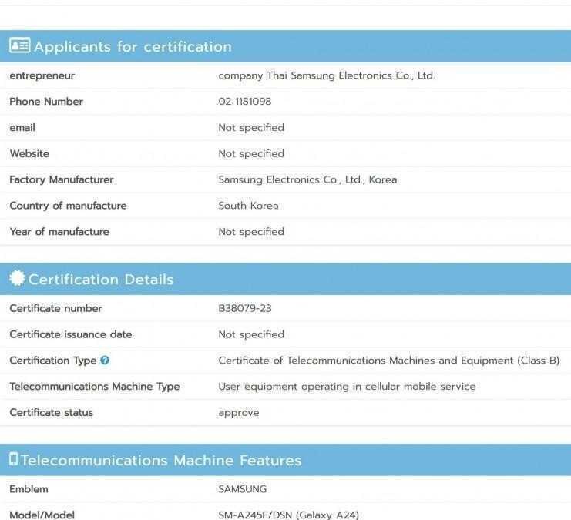
Task: Click the Certification Type label
Action: click(x=52, y=361)
